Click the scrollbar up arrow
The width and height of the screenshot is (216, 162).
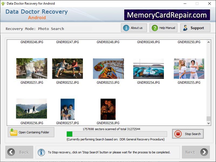pos(208,42)
